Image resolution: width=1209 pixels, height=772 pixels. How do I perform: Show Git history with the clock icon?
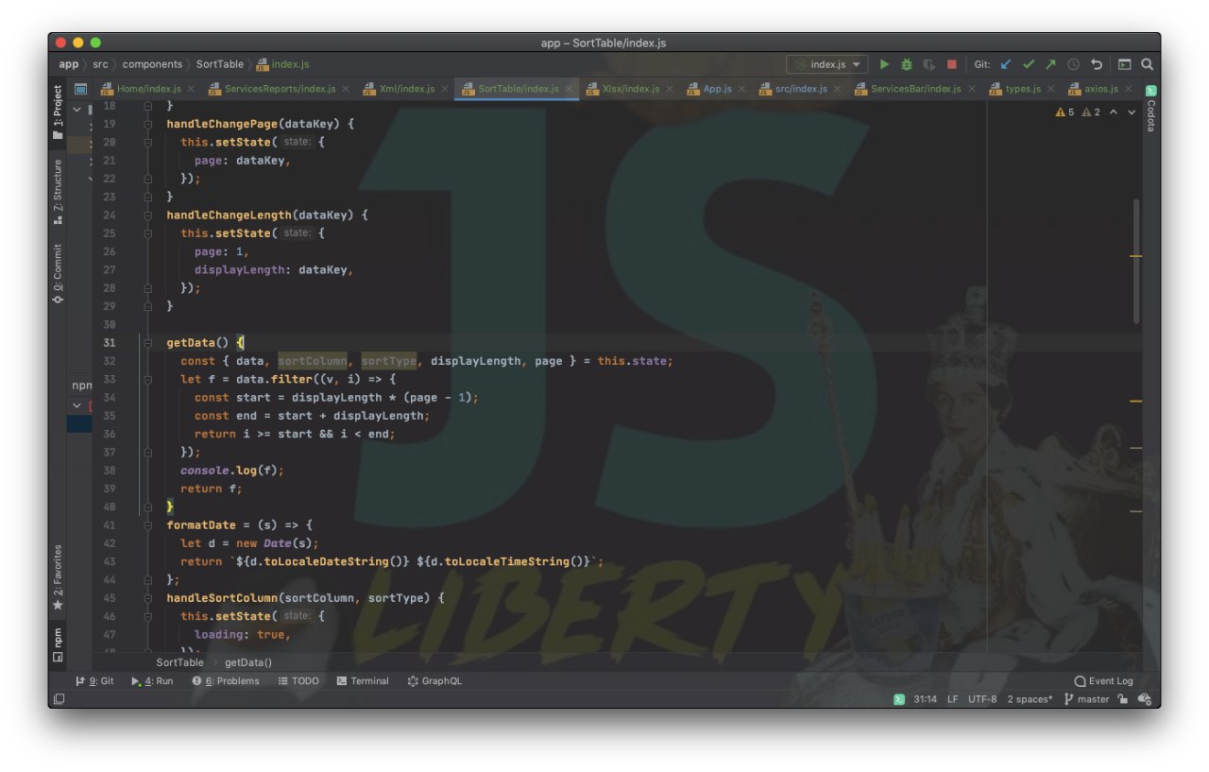pos(1073,64)
